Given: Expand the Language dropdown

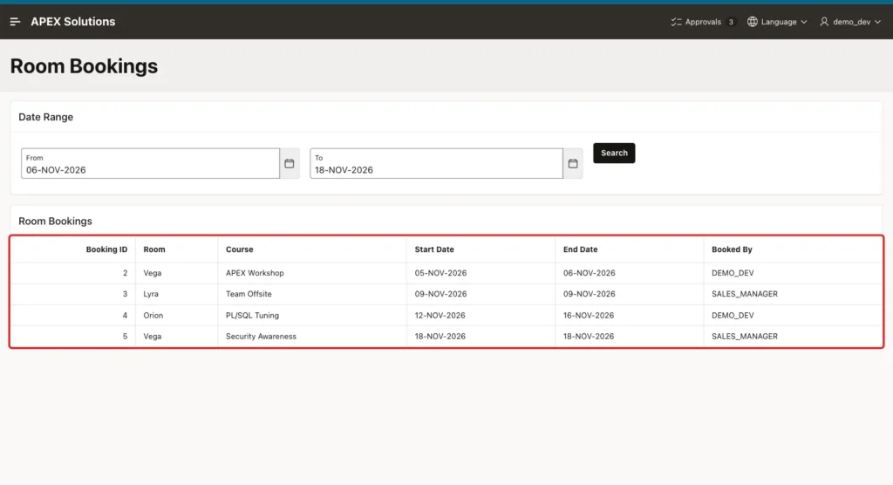Looking at the screenshot, I should (777, 22).
